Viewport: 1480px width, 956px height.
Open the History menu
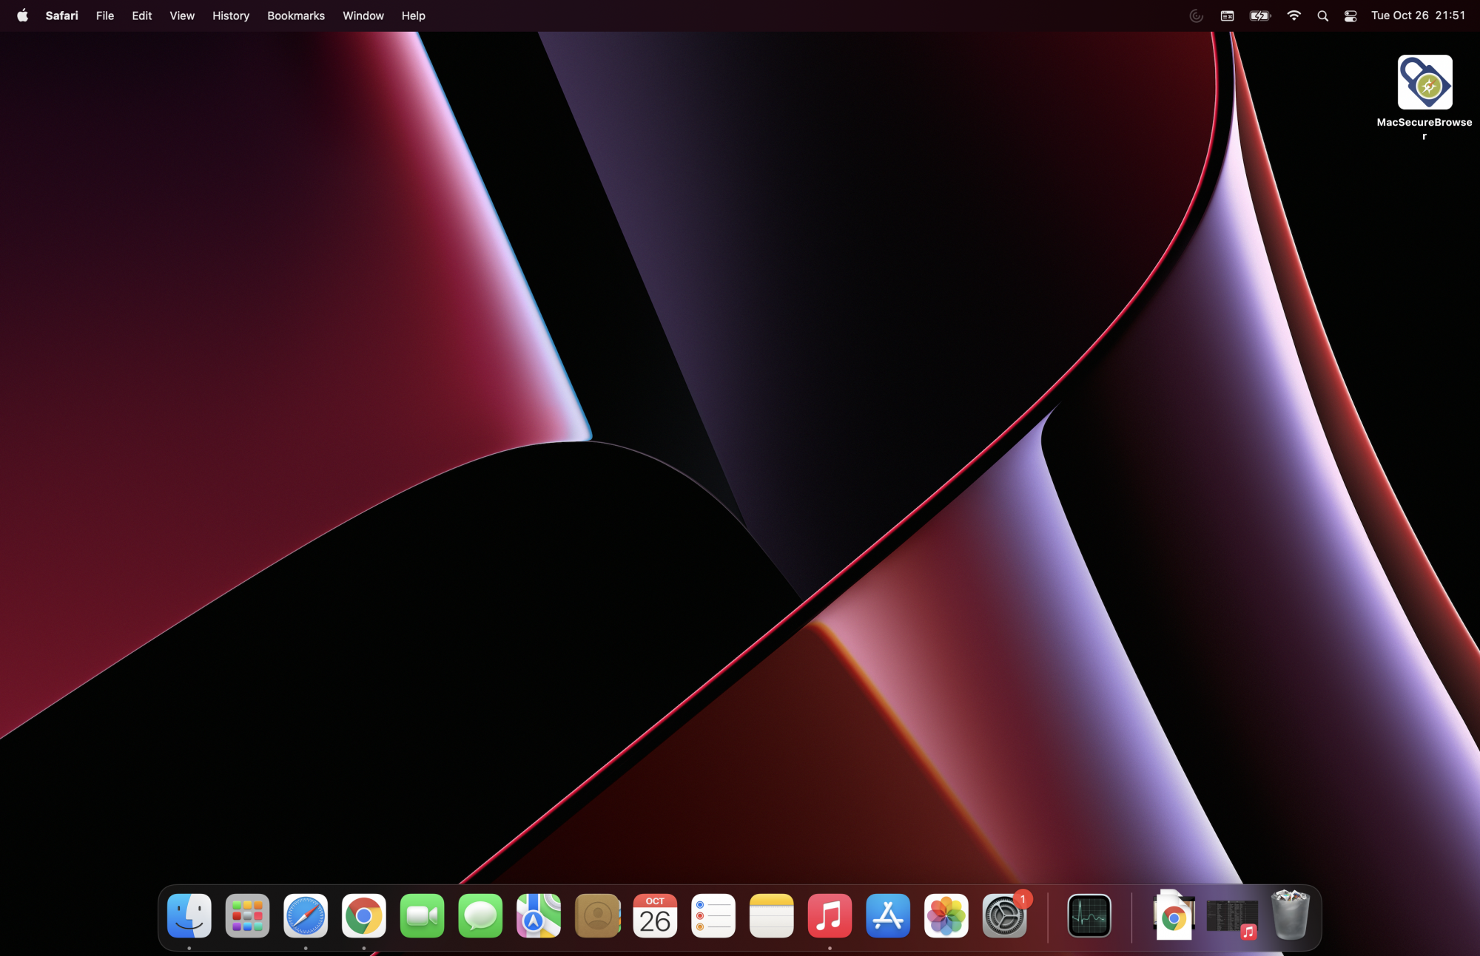[230, 16]
